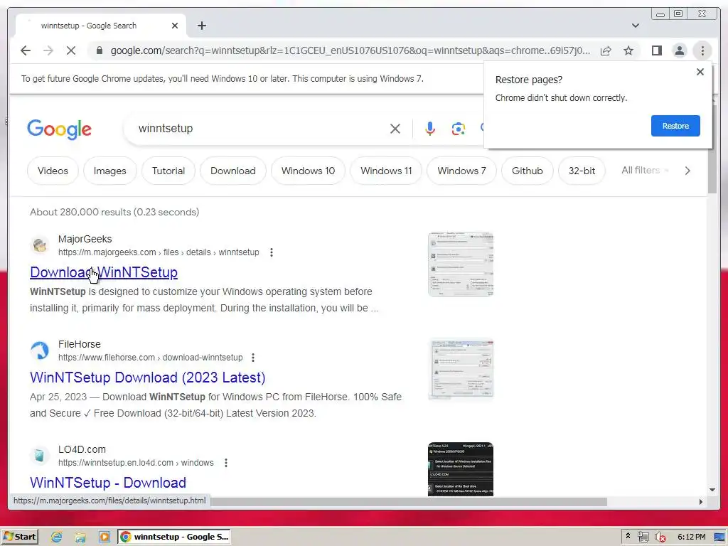Image resolution: width=728 pixels, height=546 pixels.
Task: Open the Chrome side panel icon
Action: (656, 50)
